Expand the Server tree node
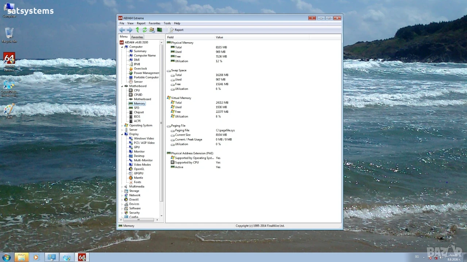 pyautogui.click(x=122, y=130)
